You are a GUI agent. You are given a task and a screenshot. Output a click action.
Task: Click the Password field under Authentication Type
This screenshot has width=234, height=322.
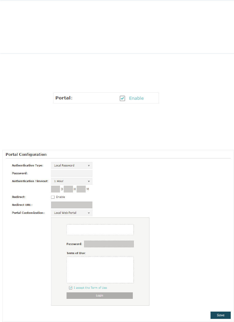[x=72, y=173]
